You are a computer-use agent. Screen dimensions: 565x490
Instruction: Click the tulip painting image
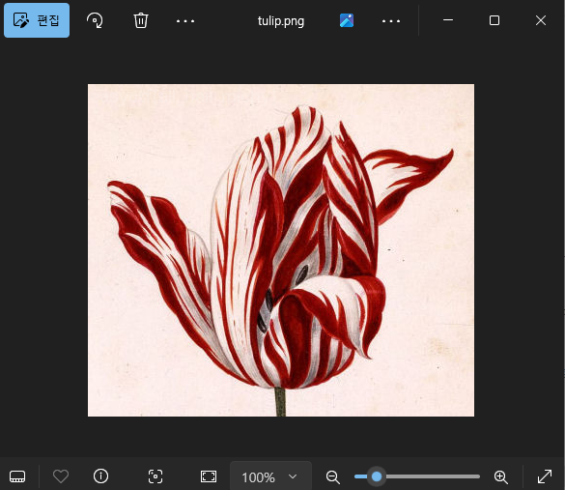(281, 250)
